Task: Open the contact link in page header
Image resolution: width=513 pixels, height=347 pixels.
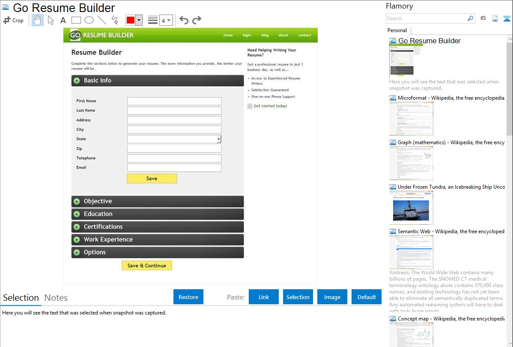Action: 304,35
